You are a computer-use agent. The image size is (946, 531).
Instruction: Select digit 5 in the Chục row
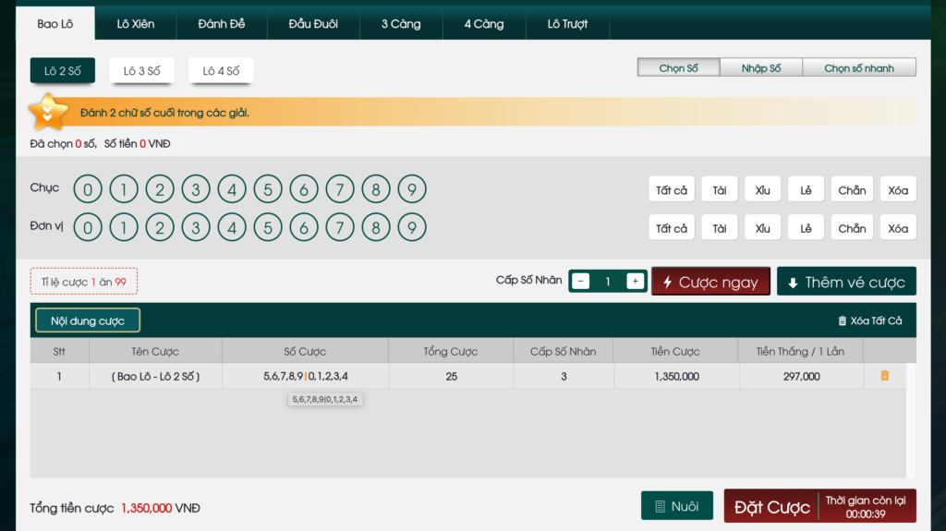pos(268,190)
